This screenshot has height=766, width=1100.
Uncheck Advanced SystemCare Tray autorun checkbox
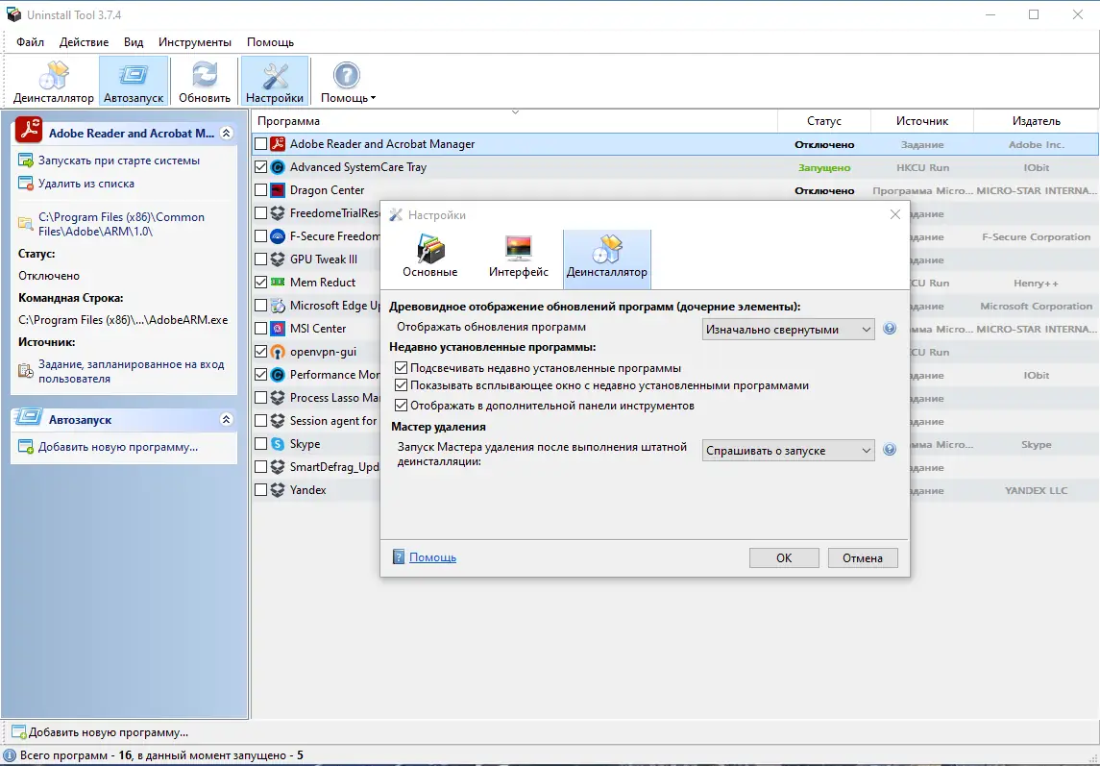(261, 167)
